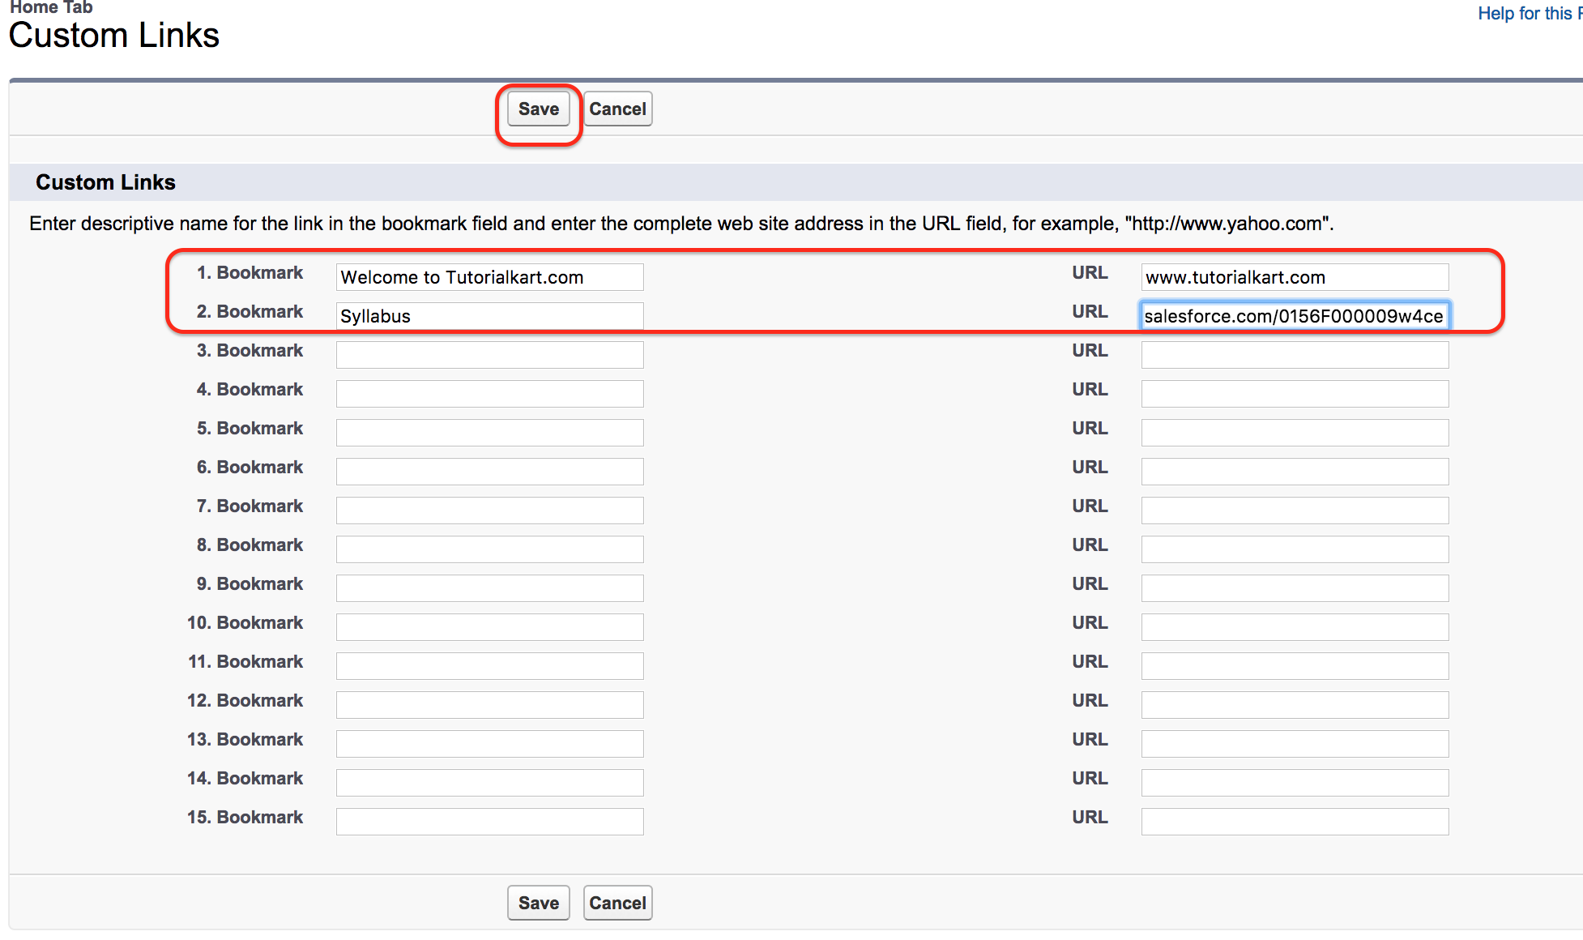Click the URL field for row 10
The image size is (1583, 940).
[x=1294, y=626]
